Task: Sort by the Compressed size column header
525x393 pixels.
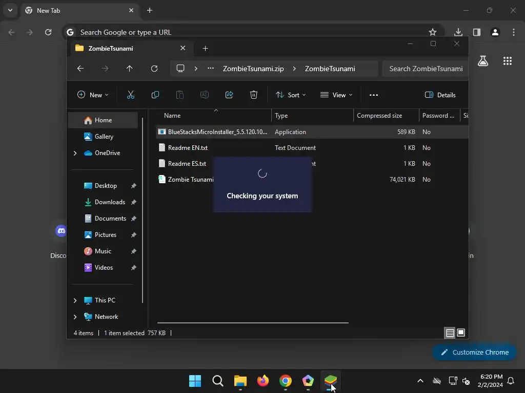Action: [386, 116]
